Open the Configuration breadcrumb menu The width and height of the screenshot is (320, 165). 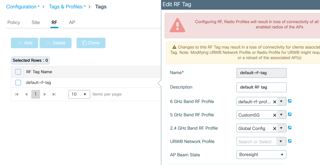coord(23,7)
